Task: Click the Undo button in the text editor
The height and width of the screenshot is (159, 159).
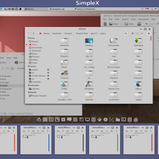Action: tap(149, 24)
